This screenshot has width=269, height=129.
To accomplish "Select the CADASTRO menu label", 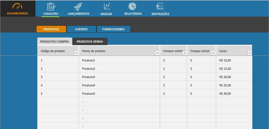I will coord(51,14).
